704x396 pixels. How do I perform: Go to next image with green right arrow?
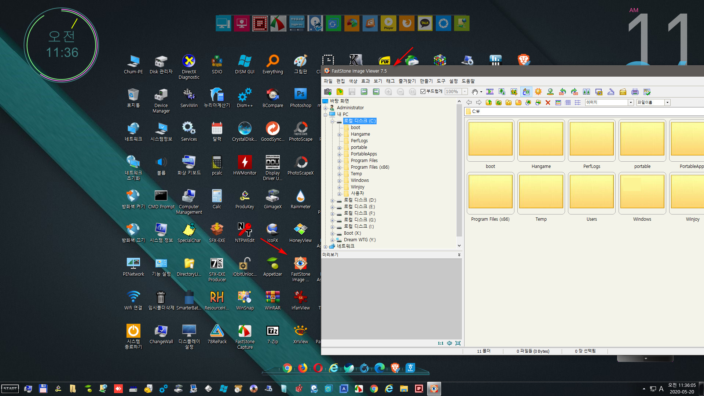click(x=376, y=92)
